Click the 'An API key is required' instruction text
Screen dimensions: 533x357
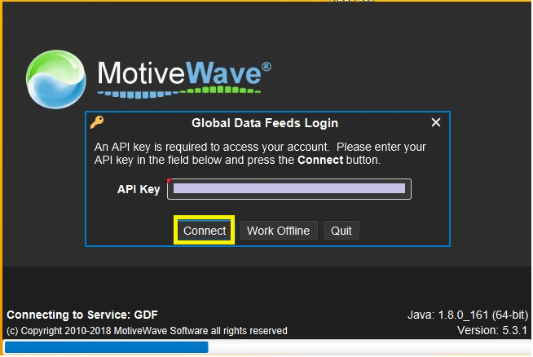click(260, 153)
